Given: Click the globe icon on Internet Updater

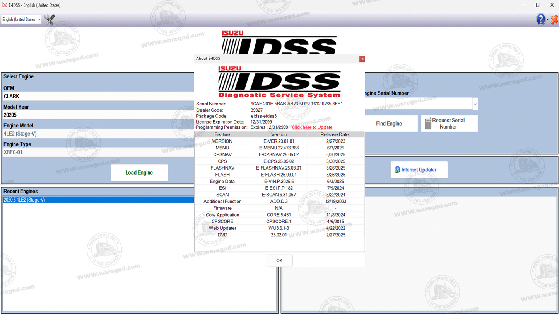Looking at the screenshot, I should tap(398, 170).
